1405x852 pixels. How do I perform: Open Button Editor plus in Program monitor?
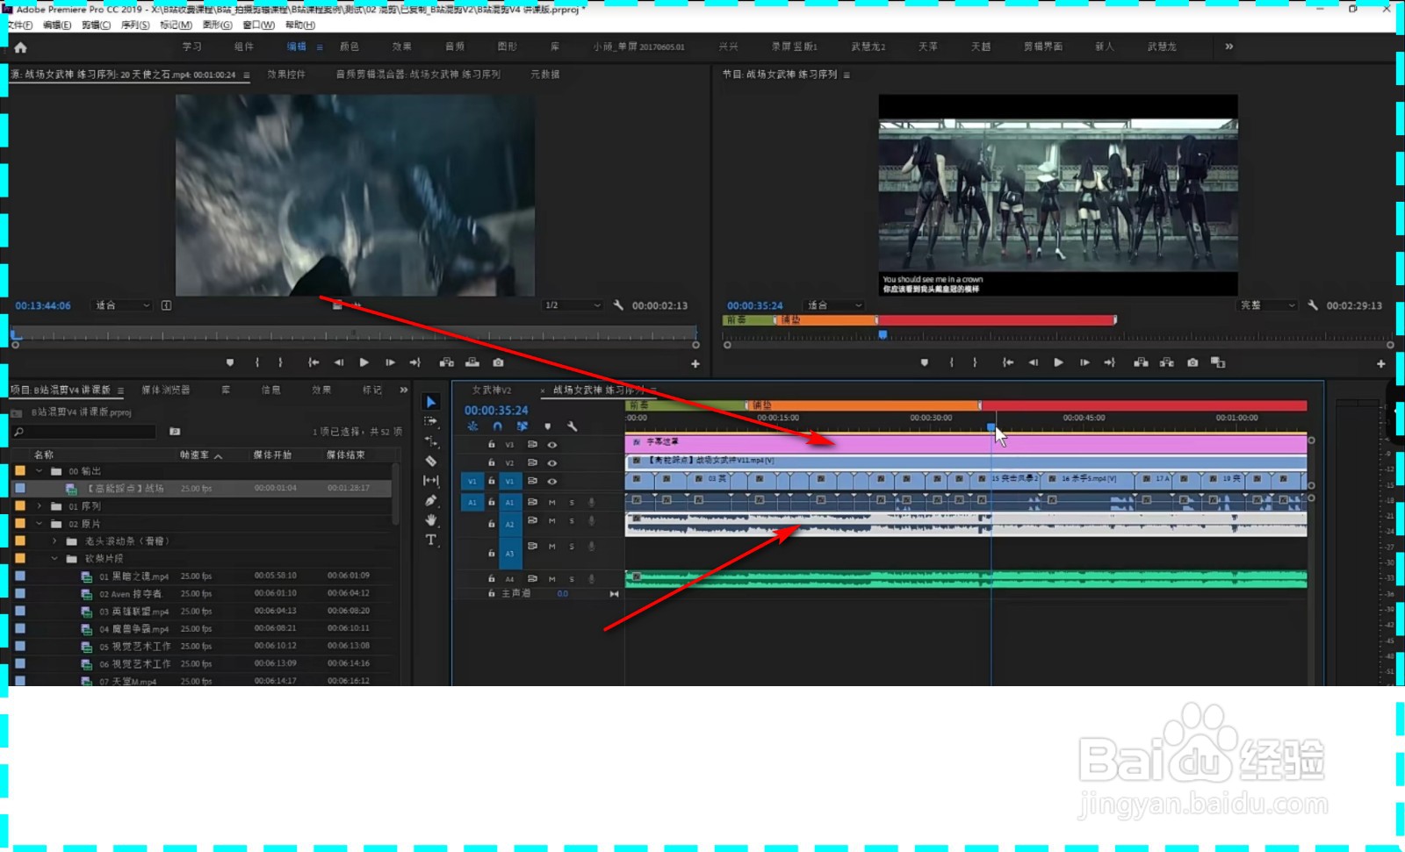click(1380, 363)
